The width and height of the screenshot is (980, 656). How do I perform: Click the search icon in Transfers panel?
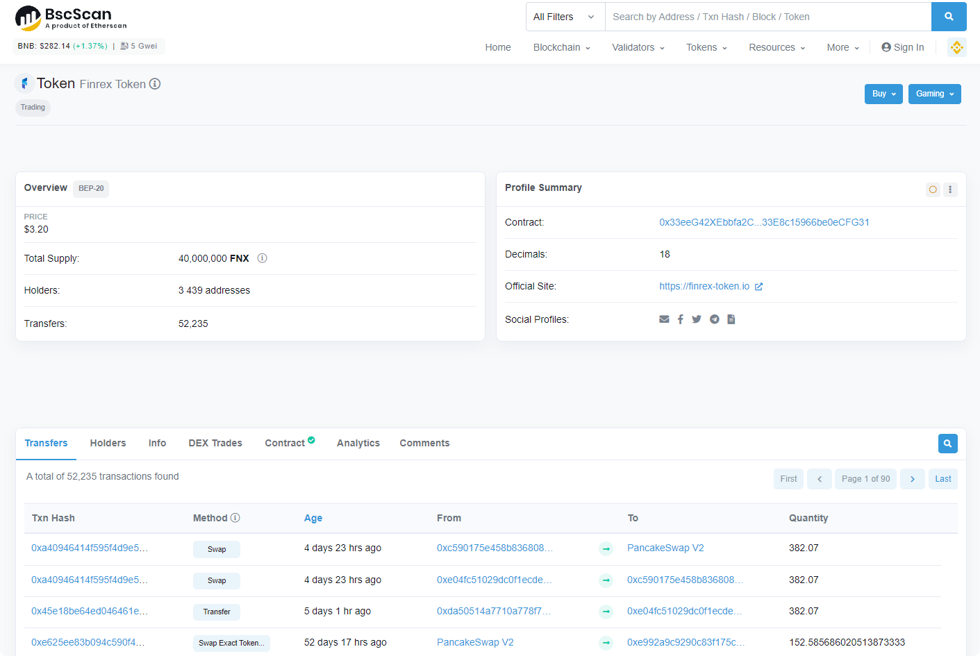click(x=947, y=444)
